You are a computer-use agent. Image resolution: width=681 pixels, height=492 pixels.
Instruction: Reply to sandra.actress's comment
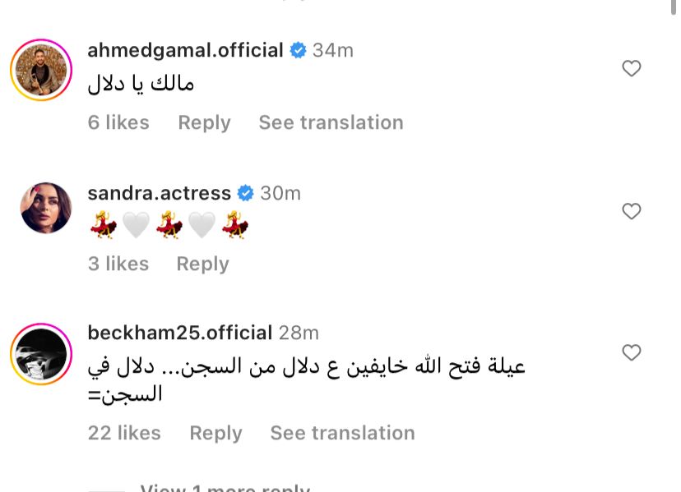[x=202, y=264]
